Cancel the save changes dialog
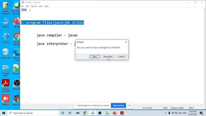 pyautogui.click(x=121, y=57)
